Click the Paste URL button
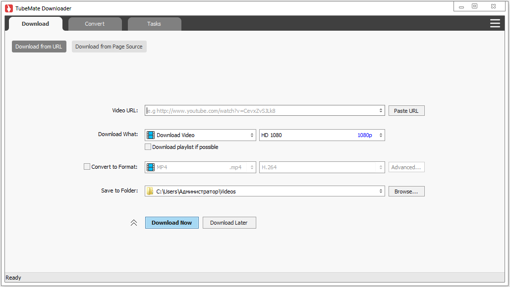510x287 pixels. (x=406, y=111)
